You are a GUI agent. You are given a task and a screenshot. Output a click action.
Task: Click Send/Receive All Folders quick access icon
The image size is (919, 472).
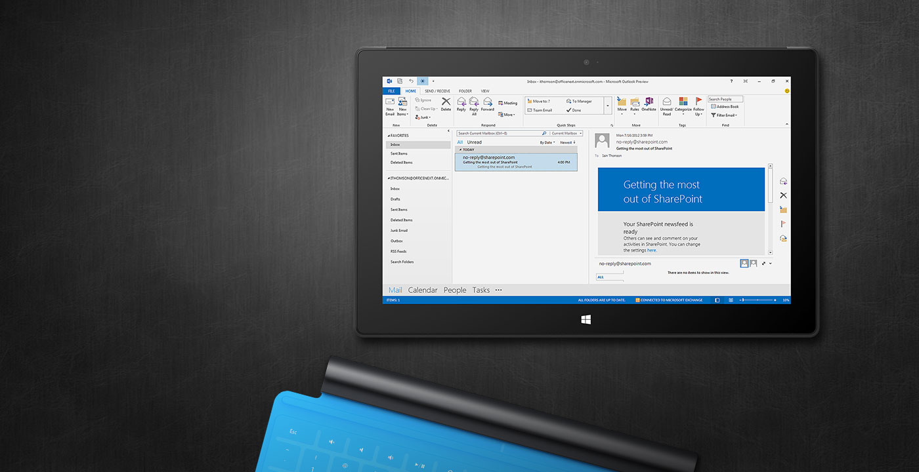tap(400, 81)
